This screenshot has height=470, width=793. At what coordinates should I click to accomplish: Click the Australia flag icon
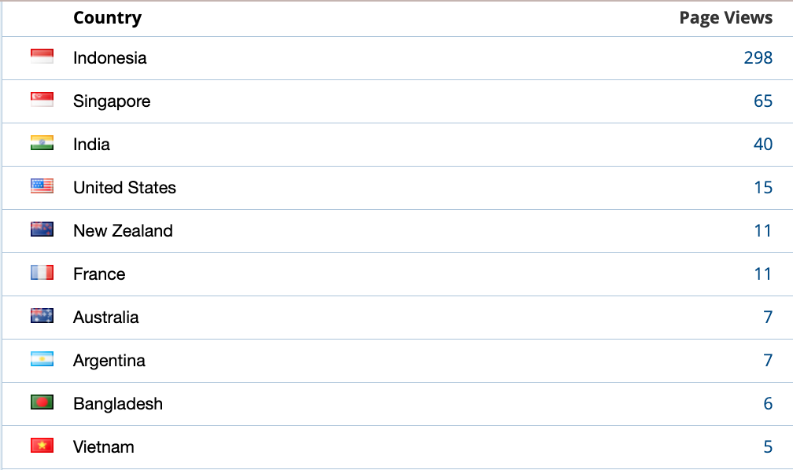click(x=42, y=317)
